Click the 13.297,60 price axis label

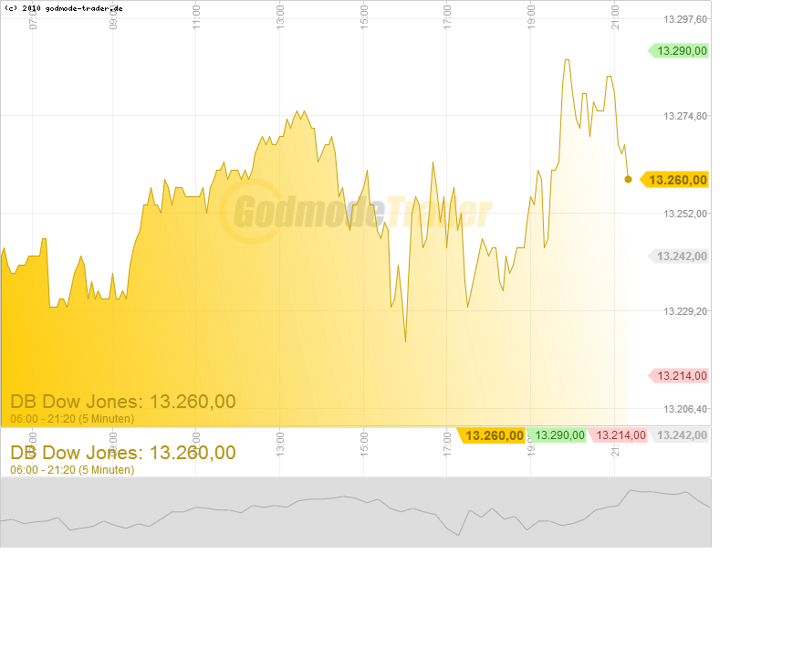pyautogui.click(x=685, y=19)
